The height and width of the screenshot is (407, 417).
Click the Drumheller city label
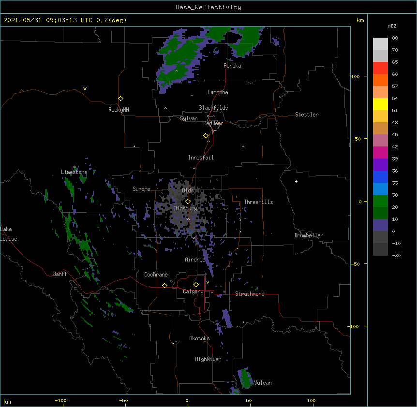[309, 235]
